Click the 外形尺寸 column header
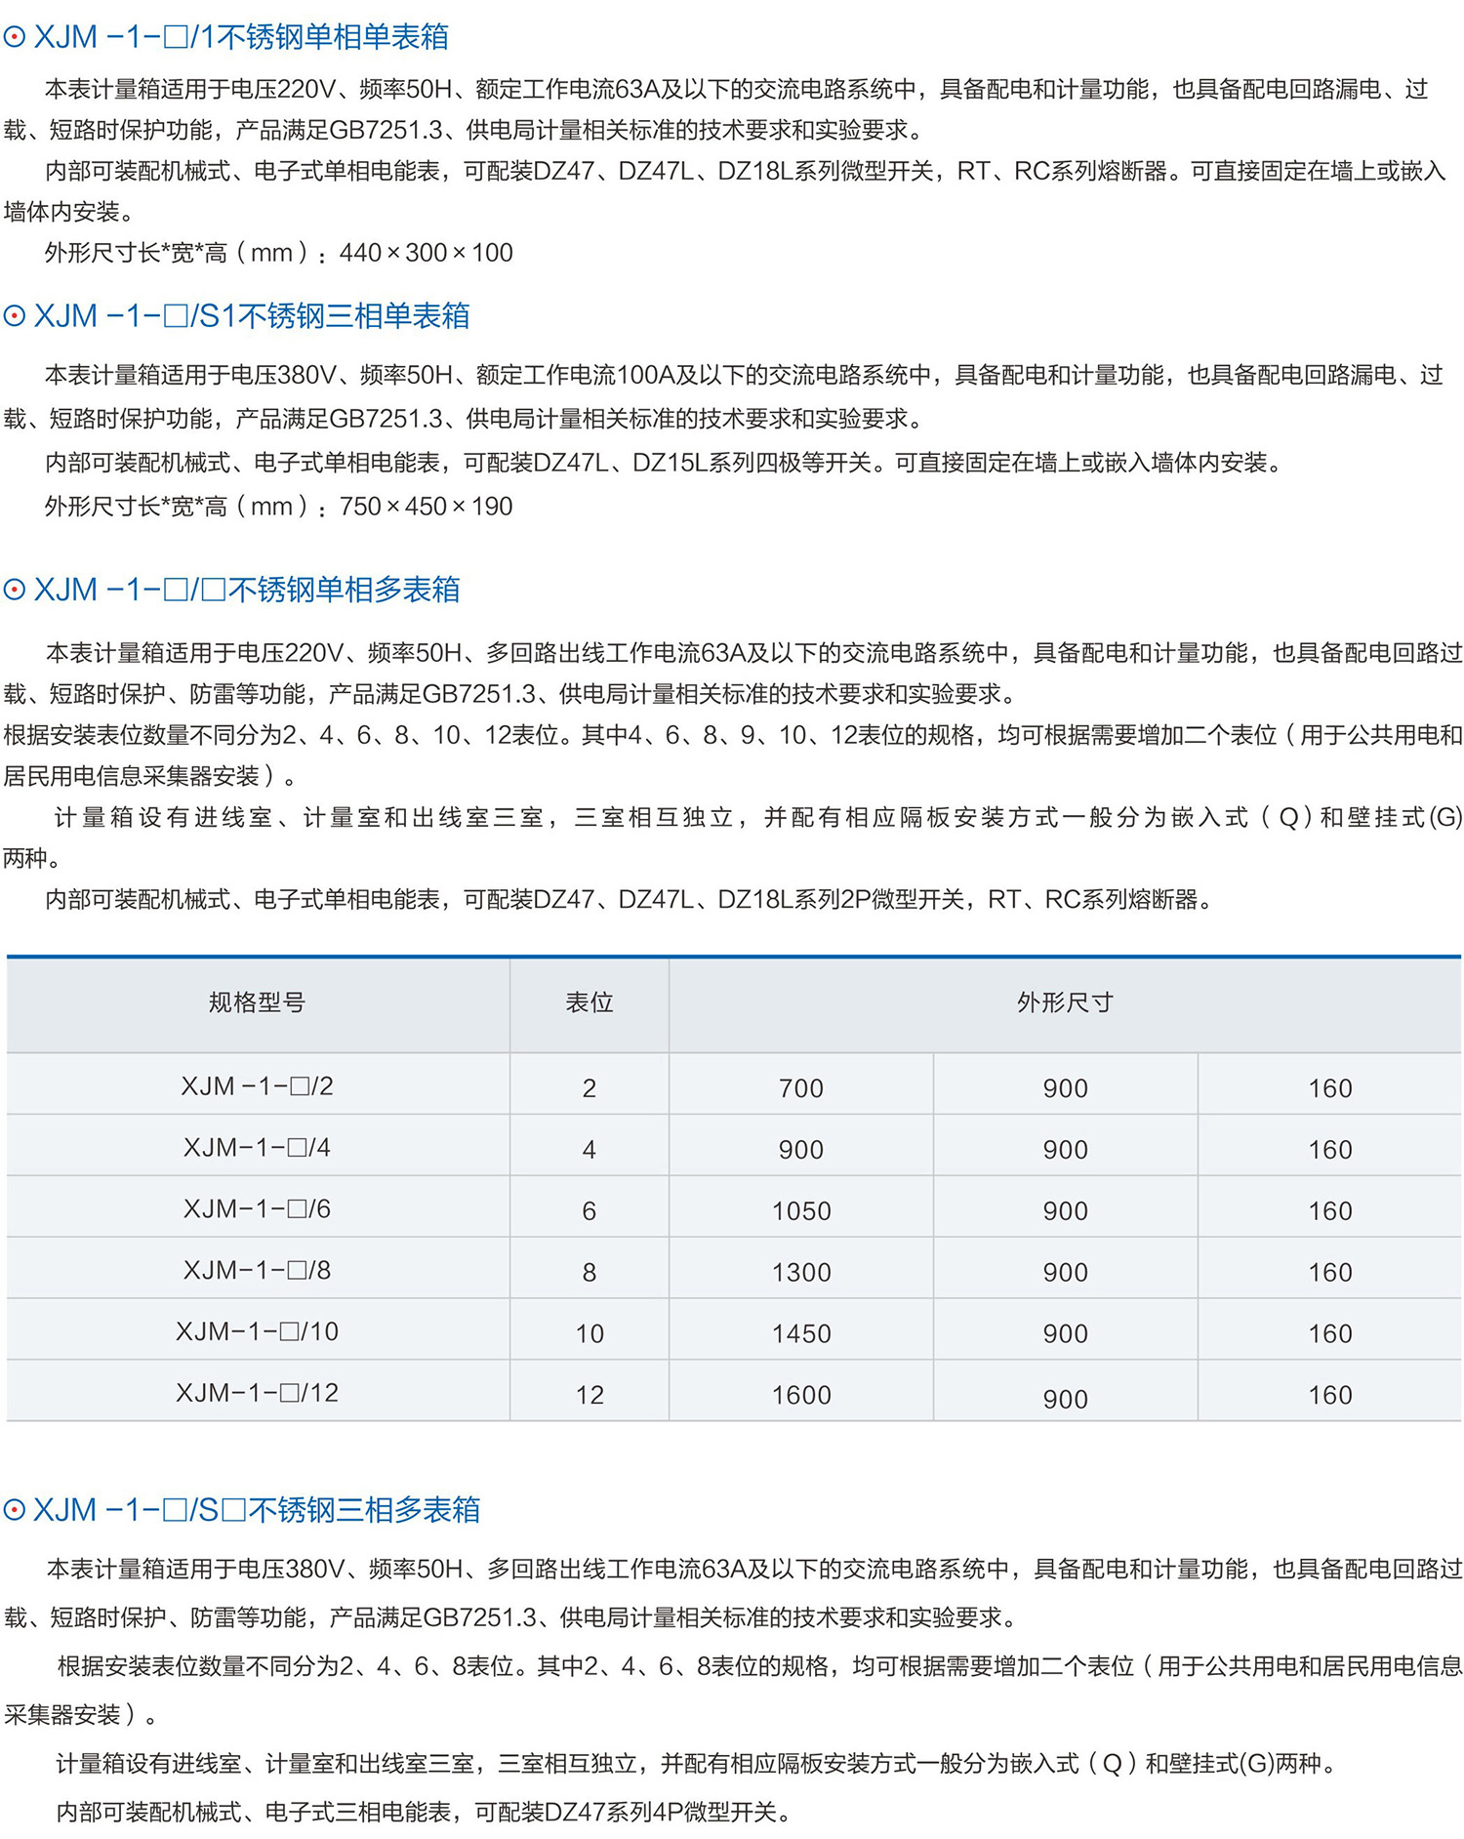Viewport: 1464px width, 1839px height. pos(1064,1002)
